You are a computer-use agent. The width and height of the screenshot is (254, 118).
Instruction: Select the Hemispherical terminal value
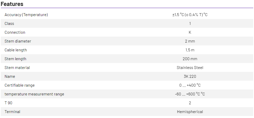click(x=190, y=112)
